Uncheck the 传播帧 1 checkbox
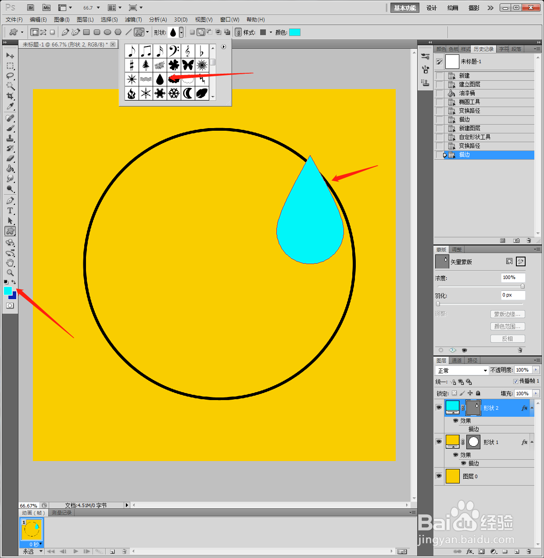The image size is (544, 558). 515,381
